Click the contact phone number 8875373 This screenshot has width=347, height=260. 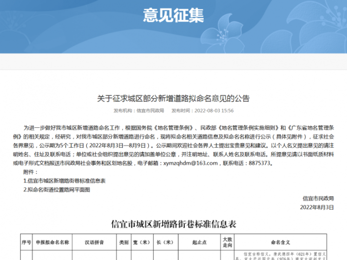[x=259, y=163]
